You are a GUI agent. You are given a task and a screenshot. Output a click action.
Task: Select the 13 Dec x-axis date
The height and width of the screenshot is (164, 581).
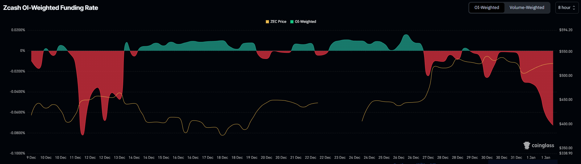point(119,158)
